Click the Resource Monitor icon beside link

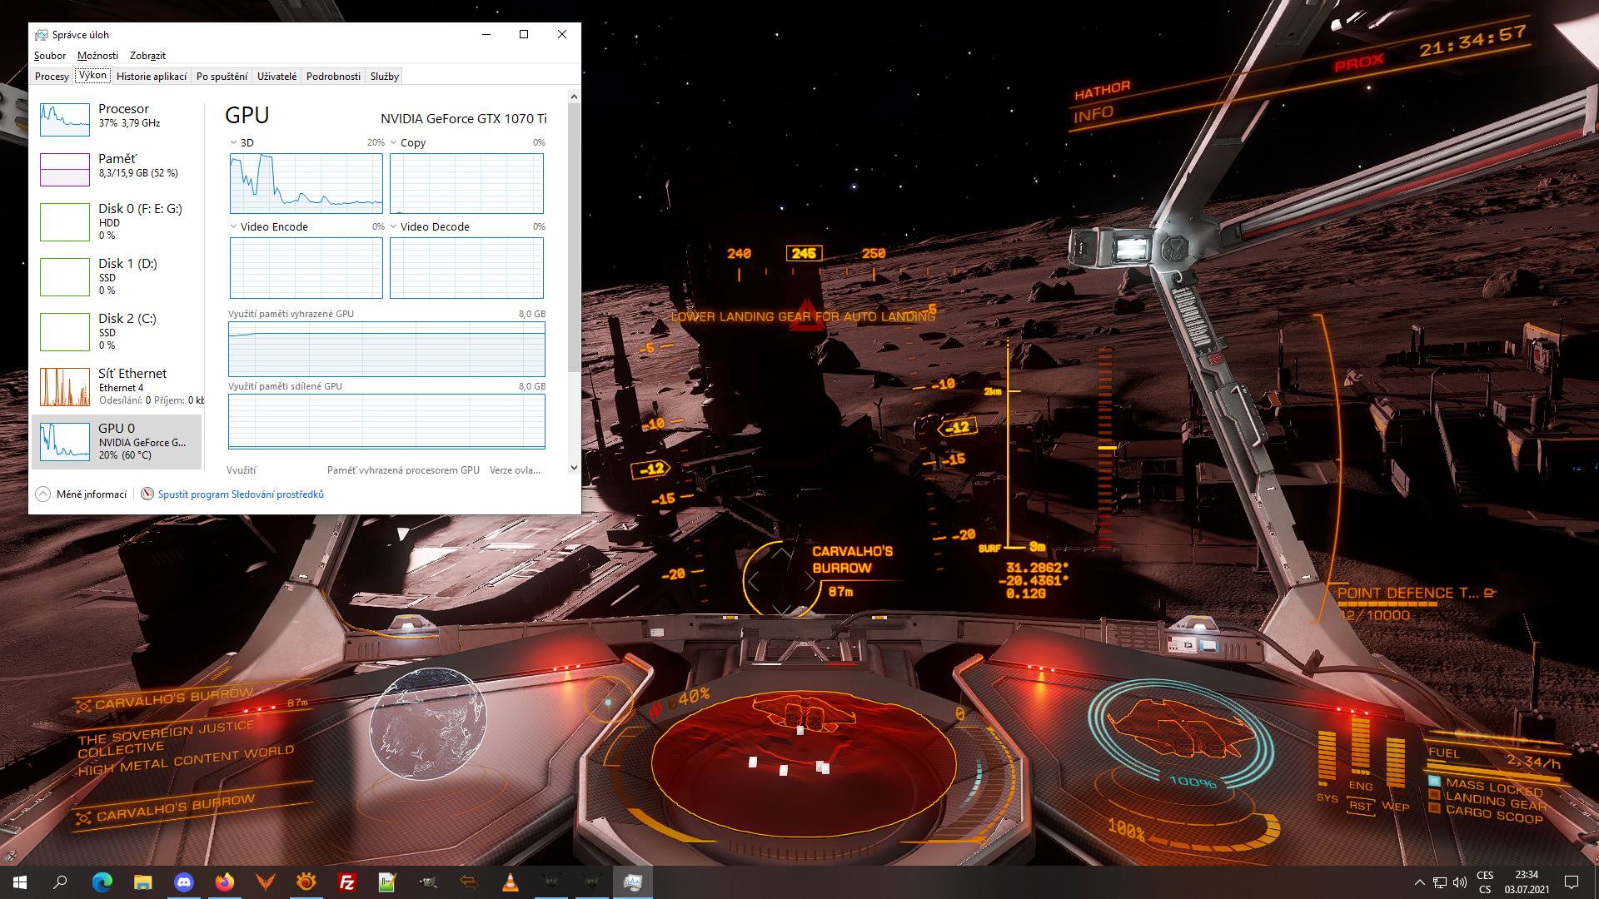point(147,494)
